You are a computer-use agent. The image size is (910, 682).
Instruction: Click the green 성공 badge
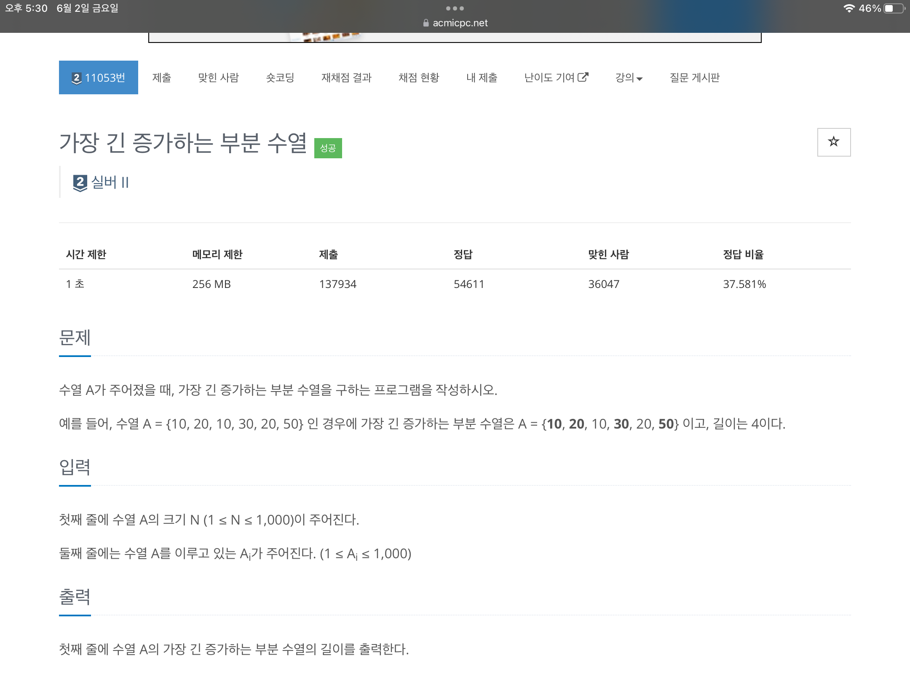(x=328, y=148)
